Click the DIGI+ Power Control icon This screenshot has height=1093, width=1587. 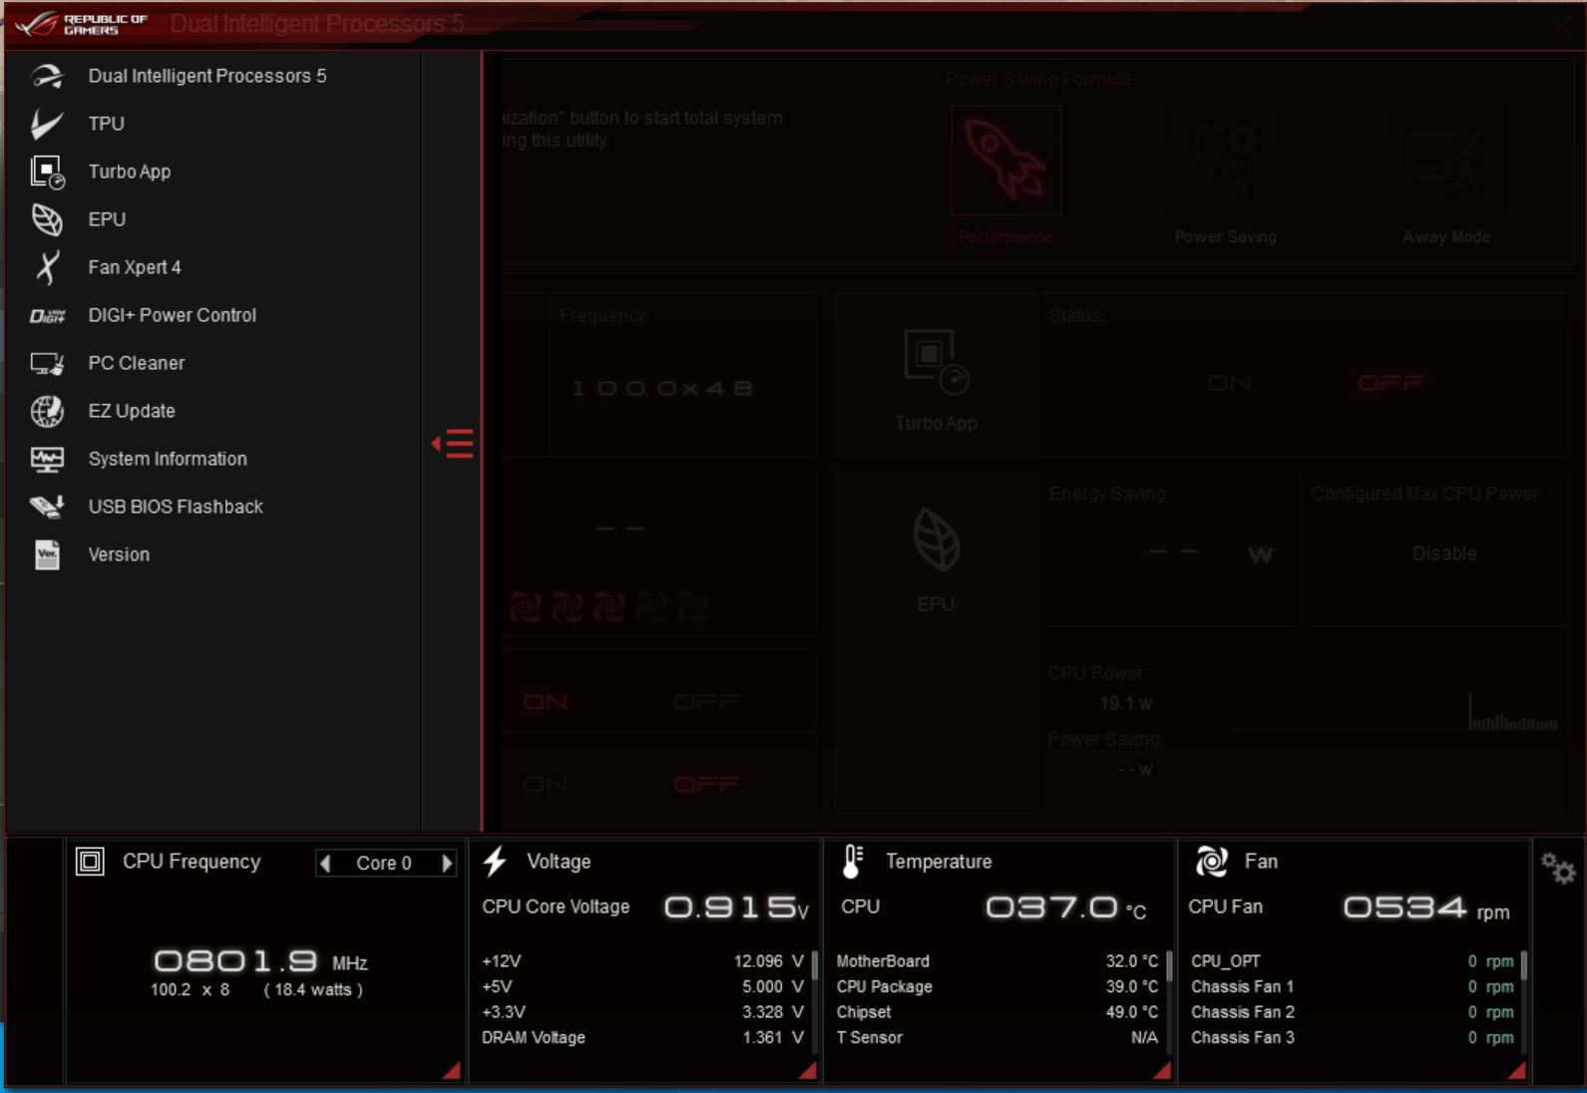click(46, 315)
